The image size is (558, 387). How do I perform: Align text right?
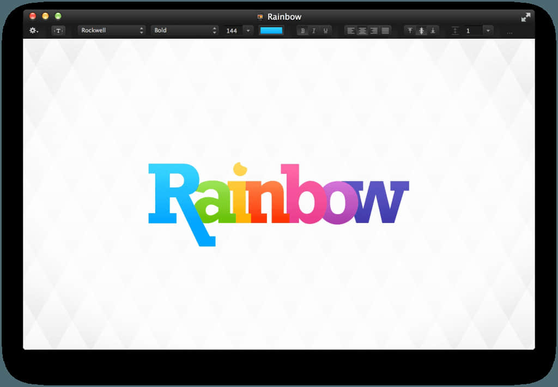coord(374,31)
